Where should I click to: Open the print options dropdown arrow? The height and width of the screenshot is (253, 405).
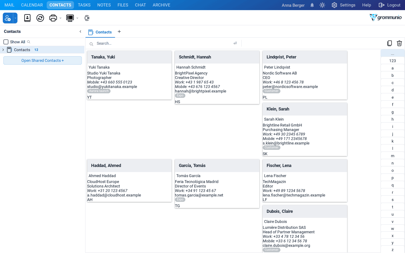60,18
